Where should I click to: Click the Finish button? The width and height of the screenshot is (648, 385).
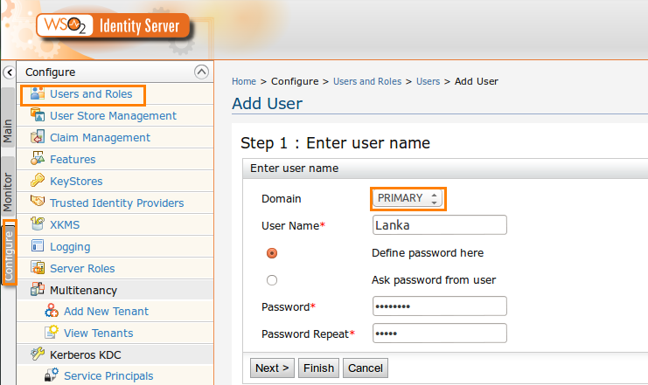click(x=318, y=368)
